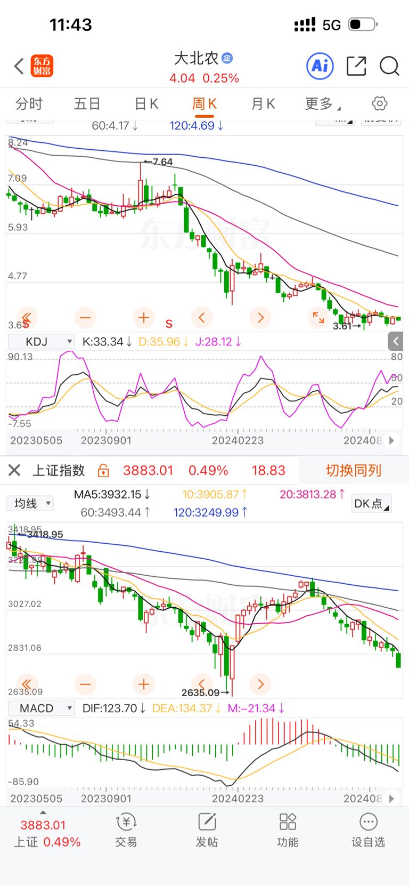409x886 pixels.
Task: Tap the S sell marker on chart
Action: [169, 324]
